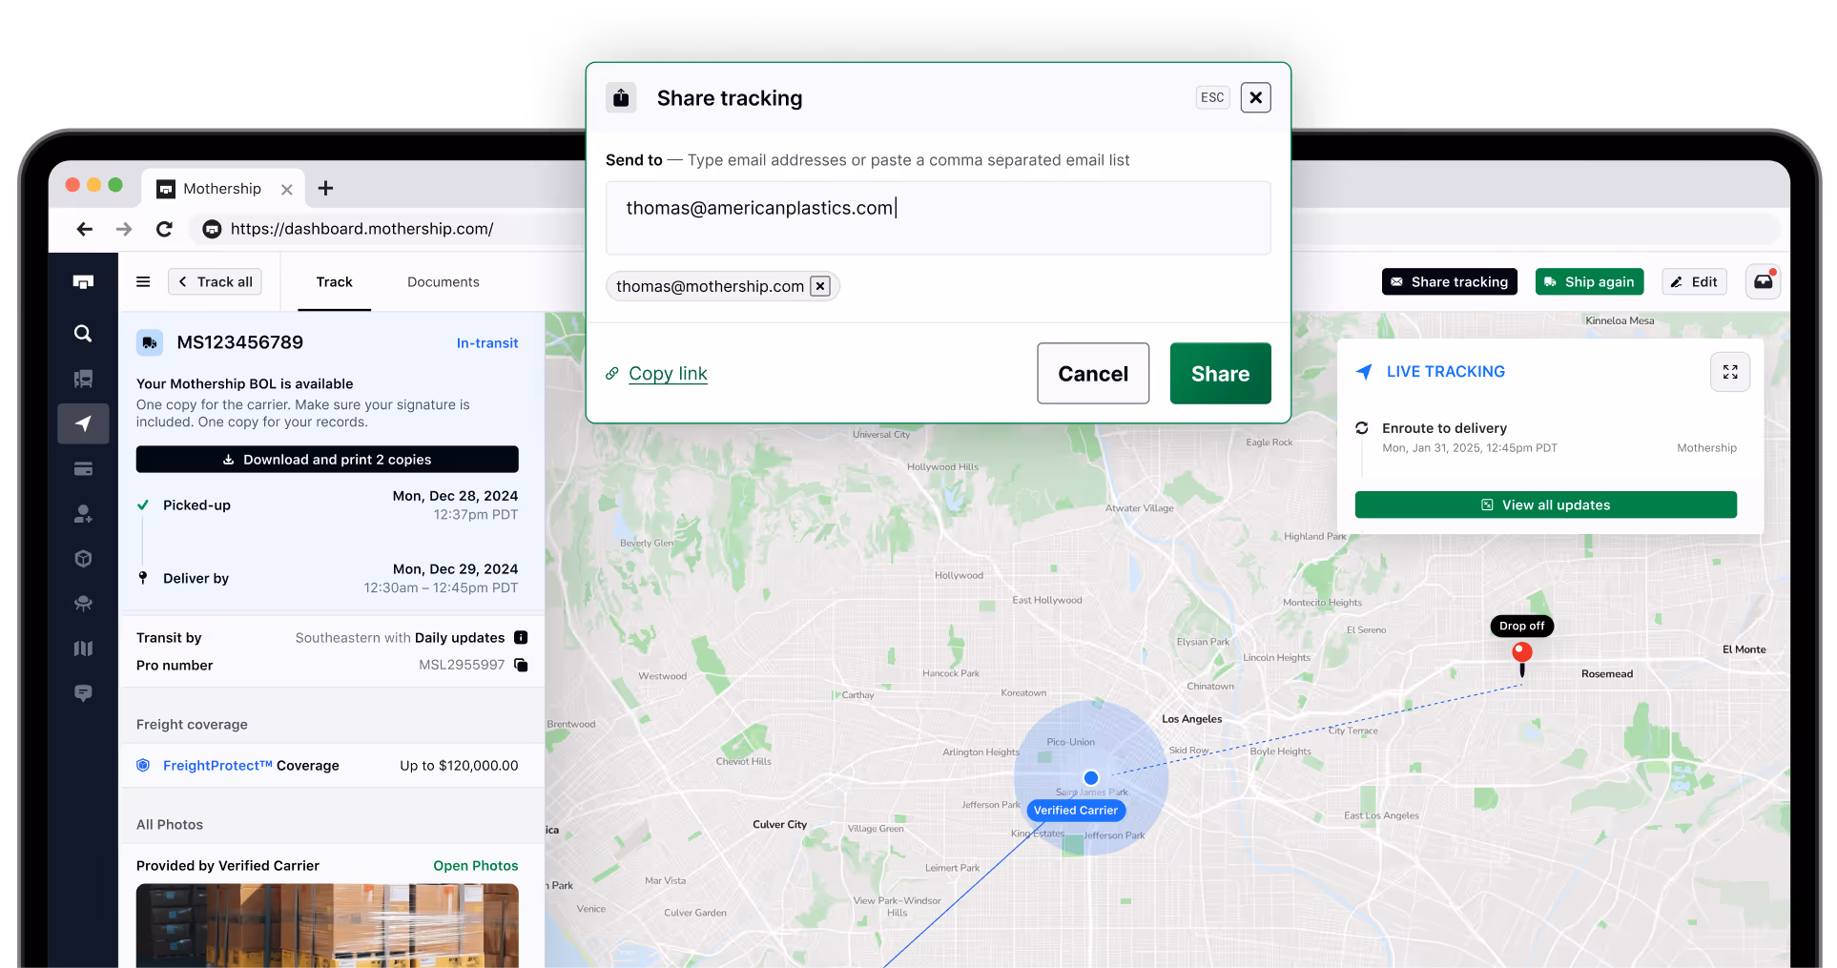Image resolution: width=1837 pixels, height=968 pixels.
Task: Open the payment card icon in sidebar
Action: 83,468
